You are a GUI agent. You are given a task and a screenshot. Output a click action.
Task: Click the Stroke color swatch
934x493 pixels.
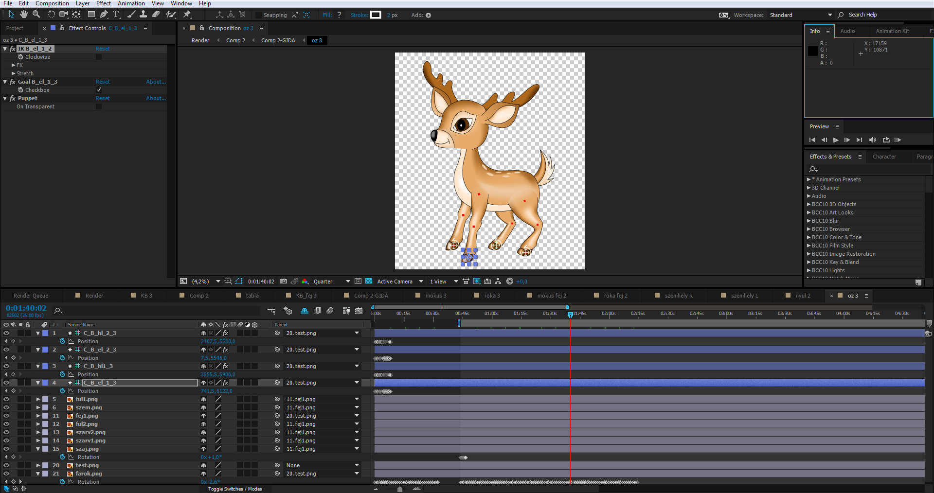[376, 15]
